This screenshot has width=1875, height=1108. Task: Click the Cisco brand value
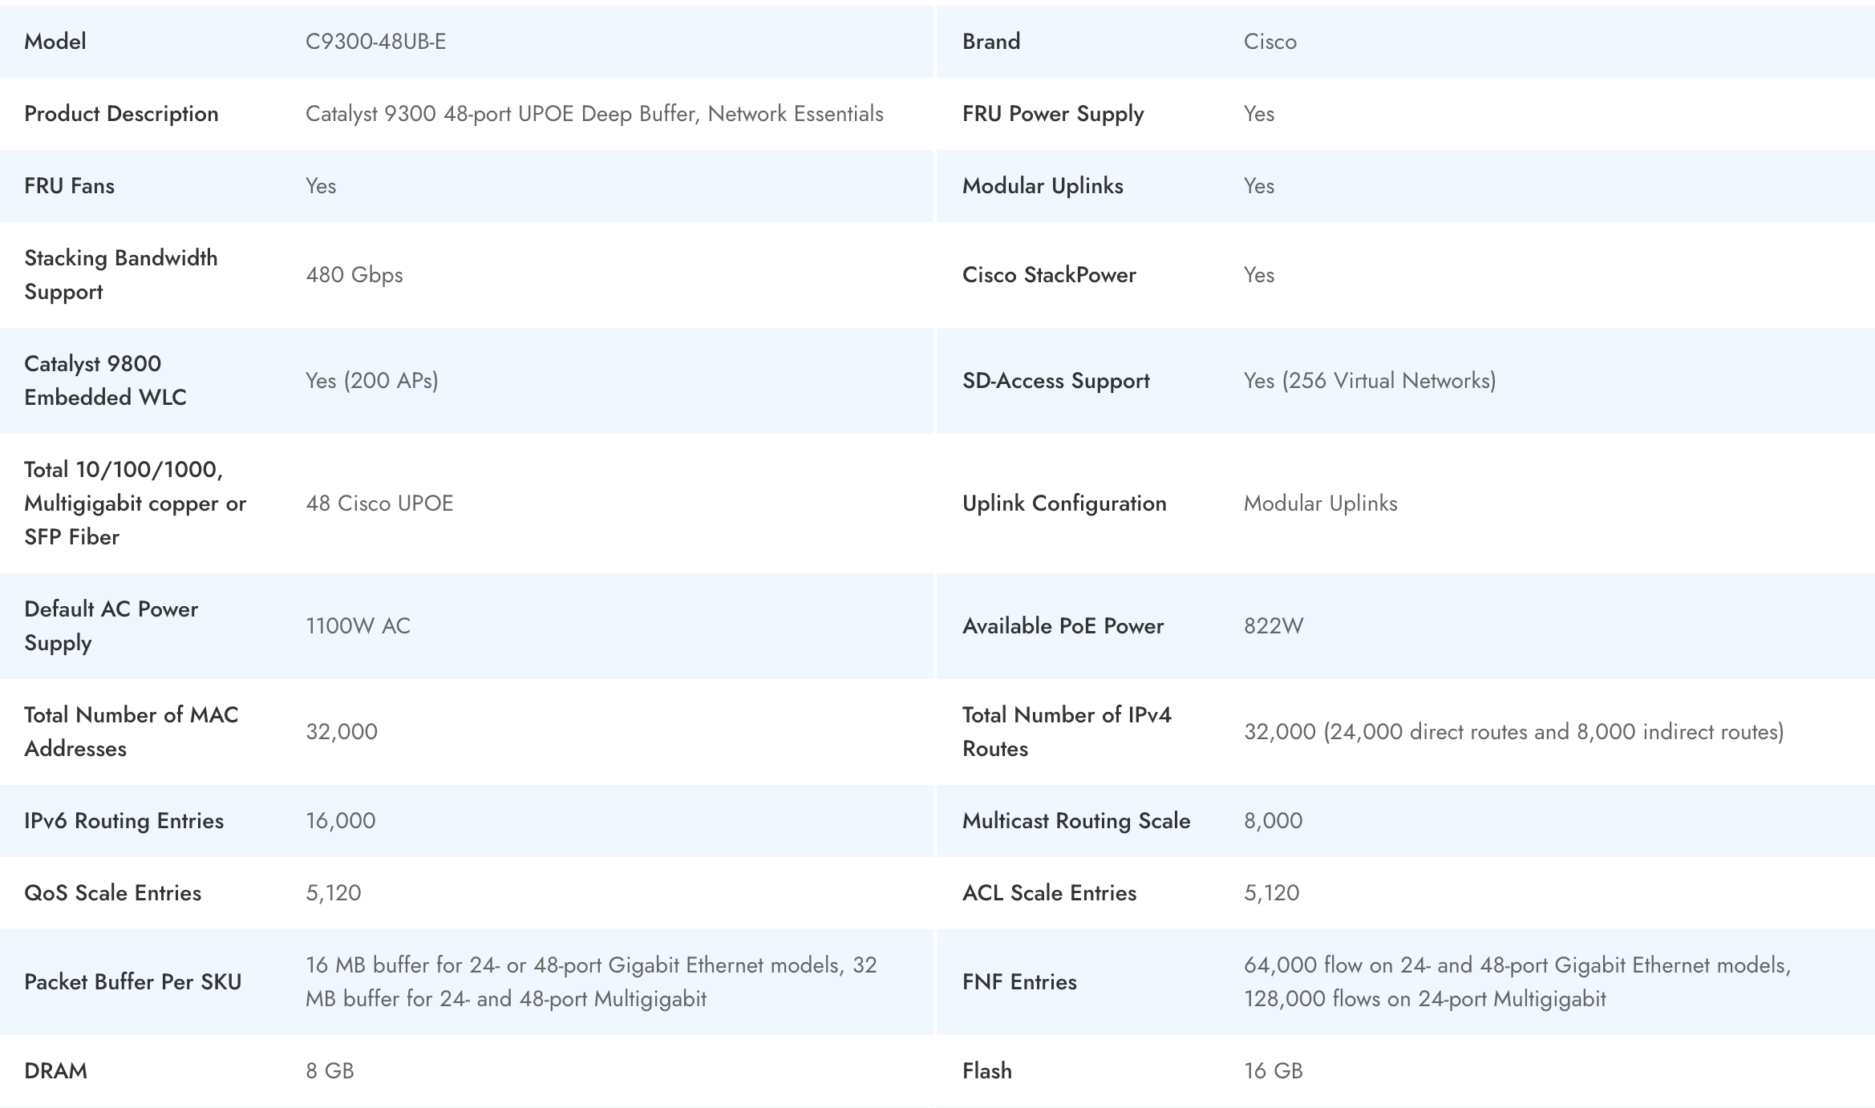point(1270,42)
